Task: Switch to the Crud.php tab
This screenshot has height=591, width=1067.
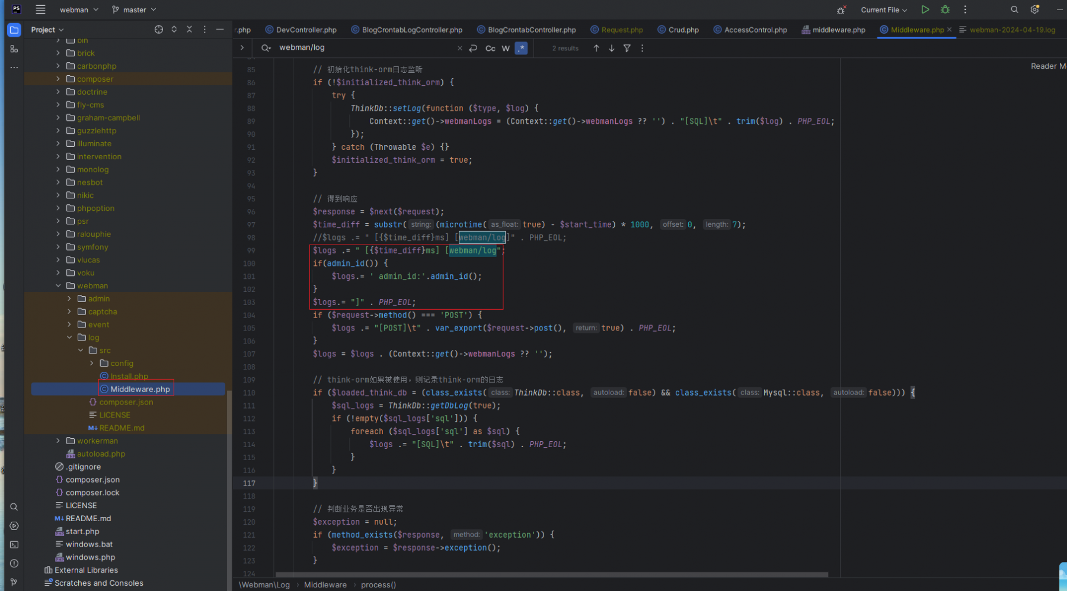Action: (678, 30)
